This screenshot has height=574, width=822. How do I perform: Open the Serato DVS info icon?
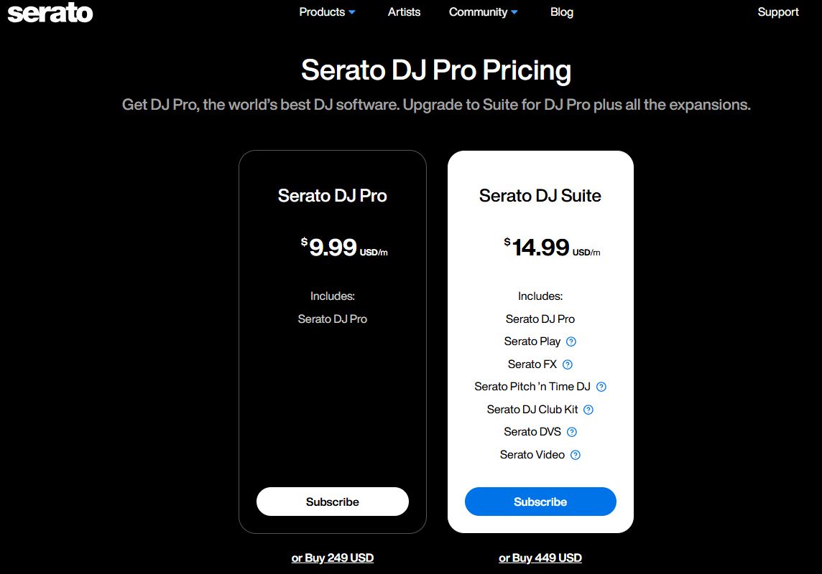pos(572,432)
